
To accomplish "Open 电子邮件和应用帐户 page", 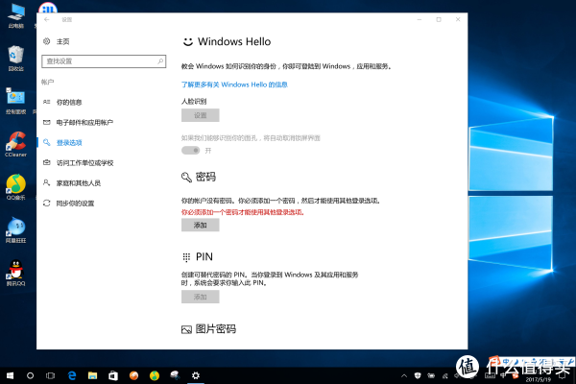I will tap(84, 122).
